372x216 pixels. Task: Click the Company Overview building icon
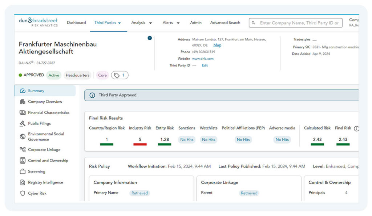(23, 102)
